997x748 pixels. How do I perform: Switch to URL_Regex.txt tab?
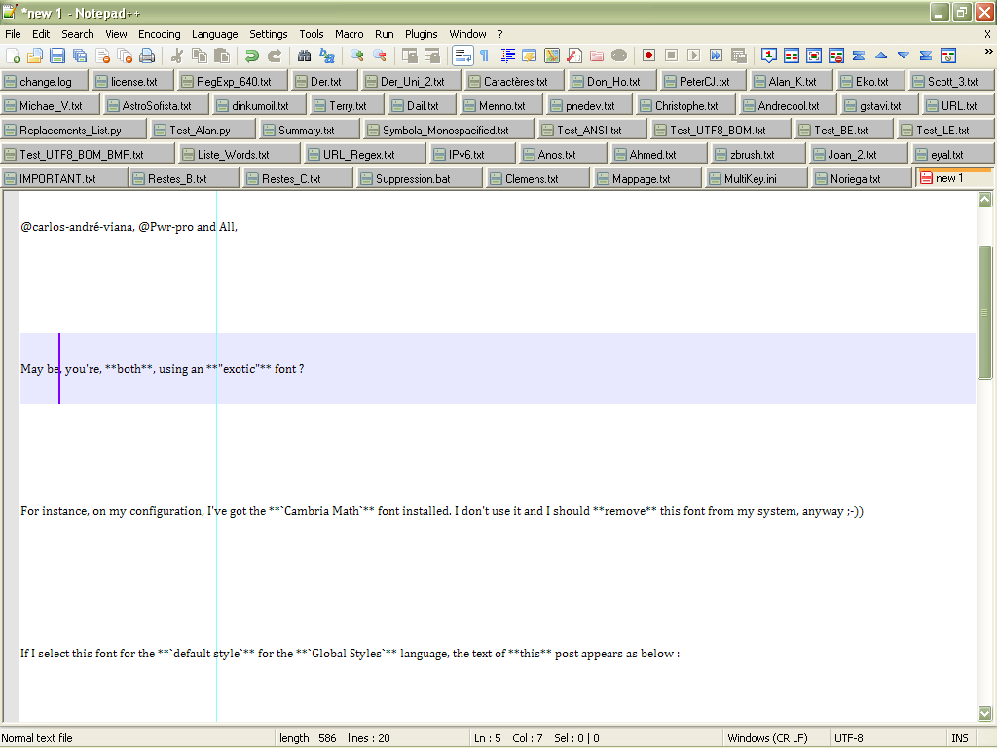point(365,155)
